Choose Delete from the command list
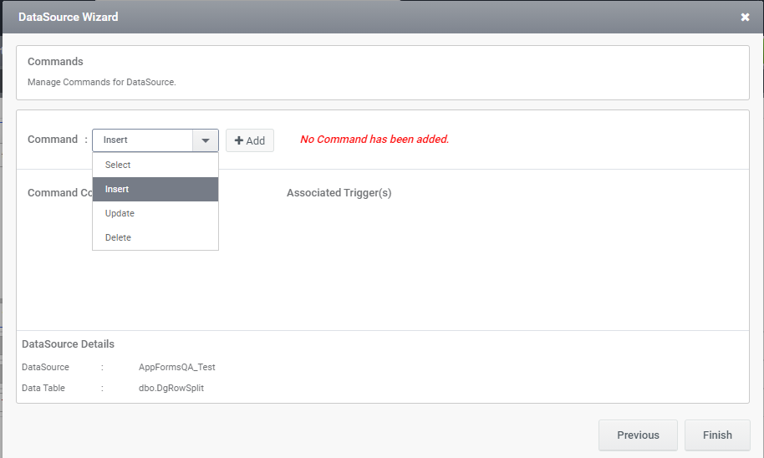 tap(155, 237)
